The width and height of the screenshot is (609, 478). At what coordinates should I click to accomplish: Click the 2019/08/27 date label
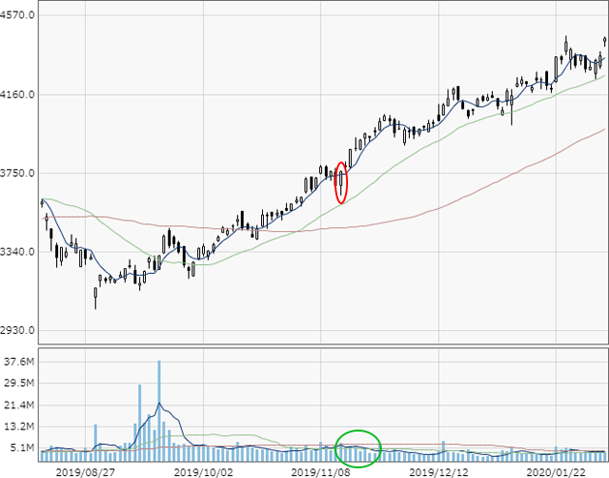85,472
